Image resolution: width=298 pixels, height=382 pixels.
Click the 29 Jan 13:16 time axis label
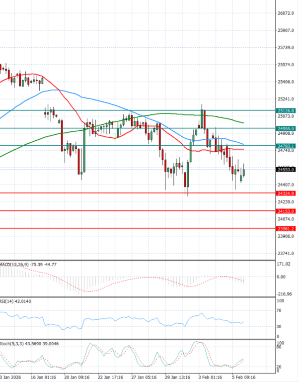tap(177, 378)
